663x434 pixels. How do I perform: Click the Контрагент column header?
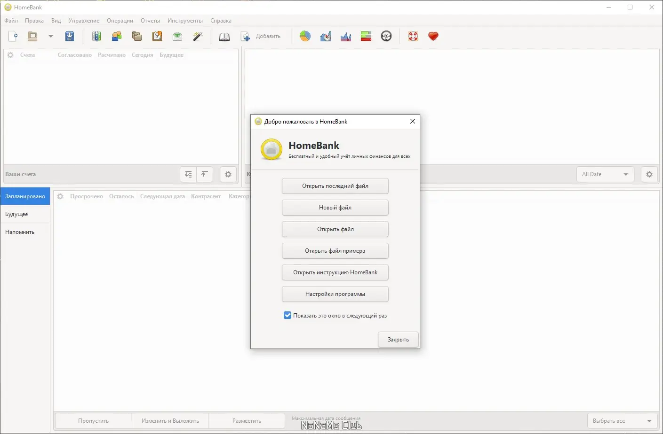[206, 196]
